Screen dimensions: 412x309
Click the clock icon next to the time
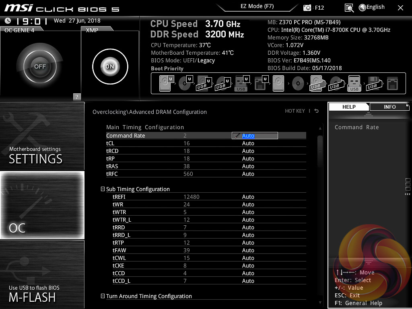pos(7,20)
